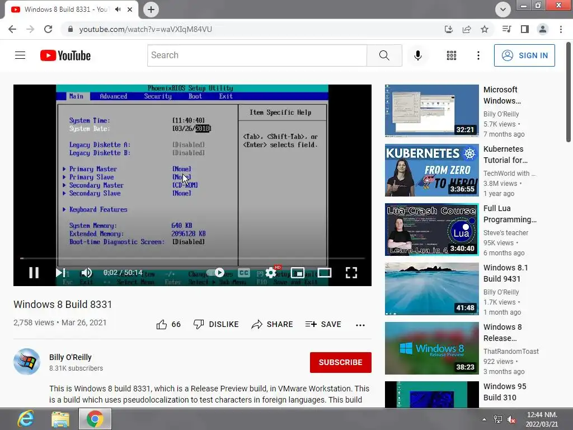This screenshot has width=573, height=430.
Task: Seek along the video progress bar
Action: point(192,258)
